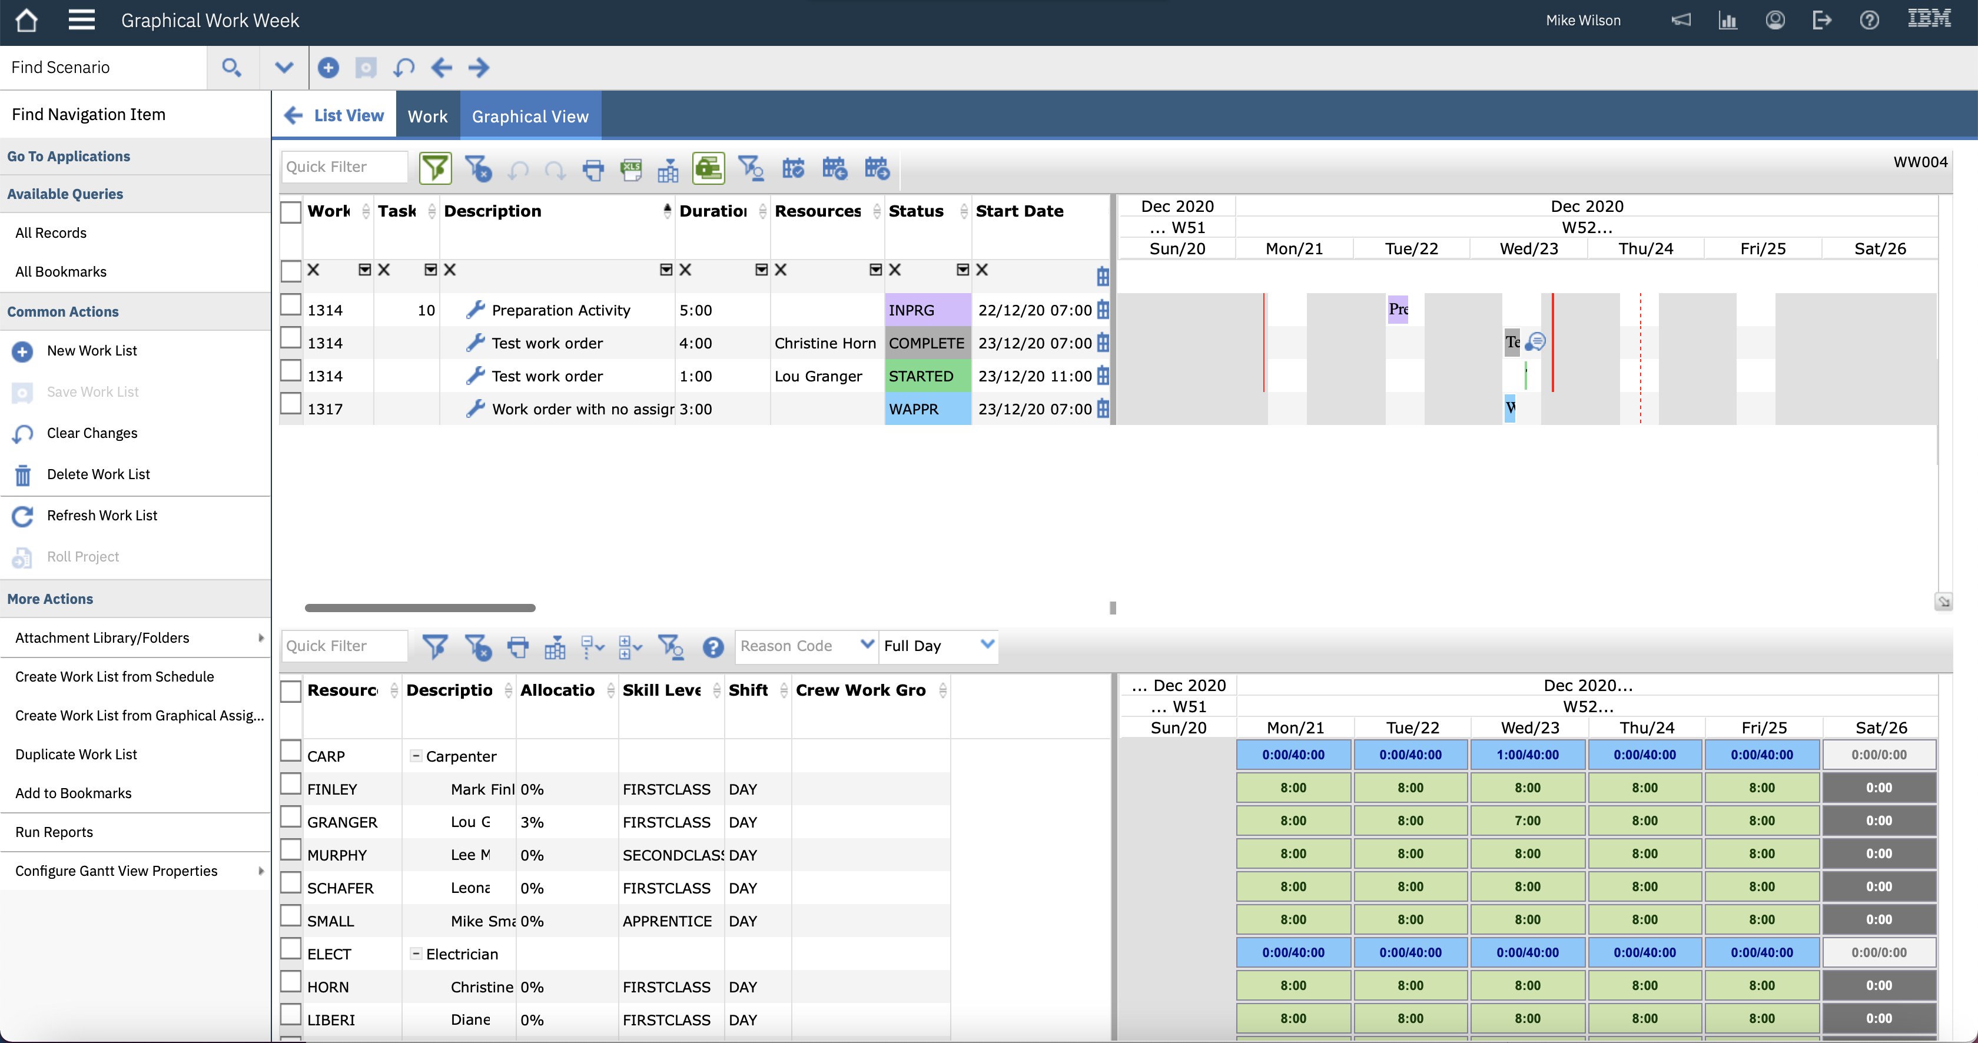Switch to the Work tab
The image size is (1978, 1043).
click(x=428, y=116)
